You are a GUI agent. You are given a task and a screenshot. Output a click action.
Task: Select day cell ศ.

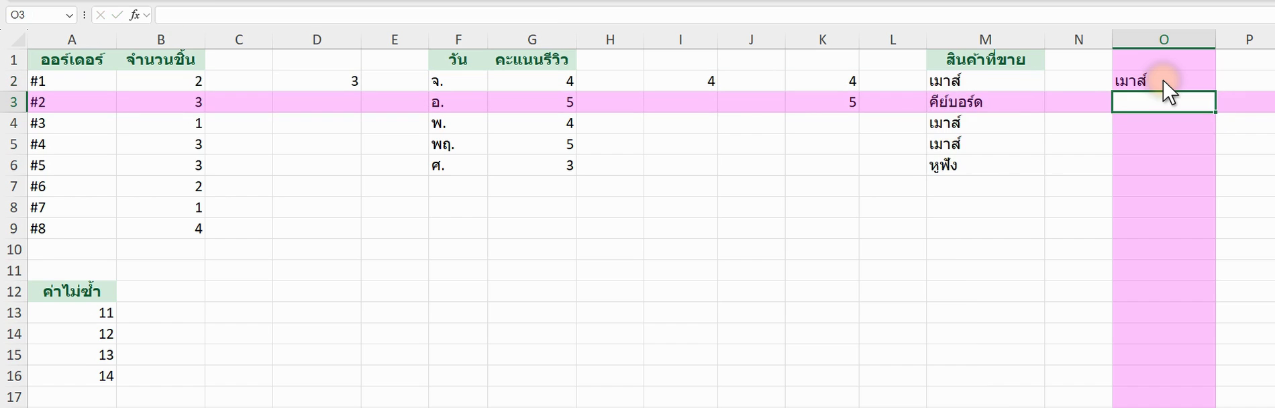(458, 166)
